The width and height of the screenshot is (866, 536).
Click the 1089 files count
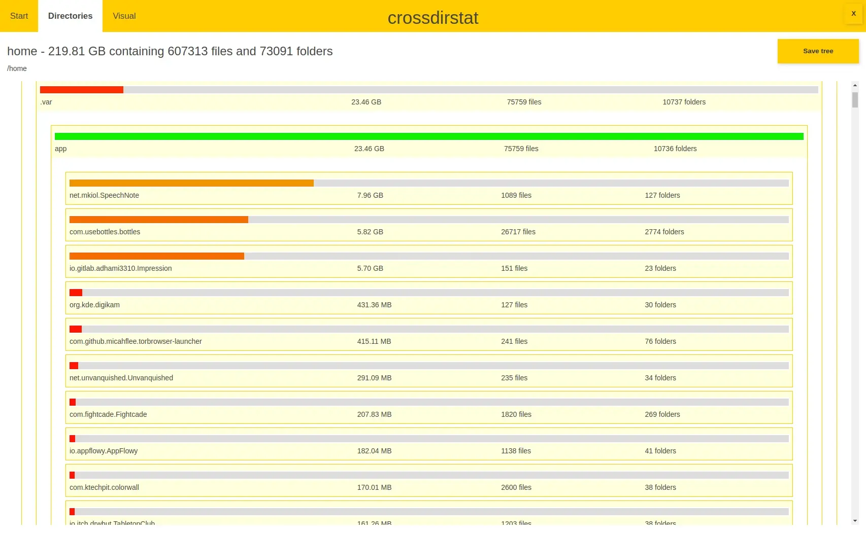coord(516,195)
